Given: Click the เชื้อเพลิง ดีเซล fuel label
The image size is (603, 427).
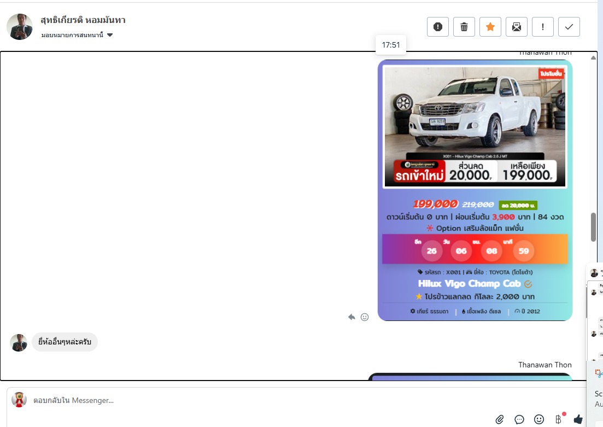Looking at the screenshot, I should (x=482, y=311).
